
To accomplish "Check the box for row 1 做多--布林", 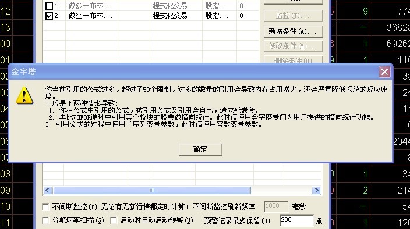I will point(49,6).
